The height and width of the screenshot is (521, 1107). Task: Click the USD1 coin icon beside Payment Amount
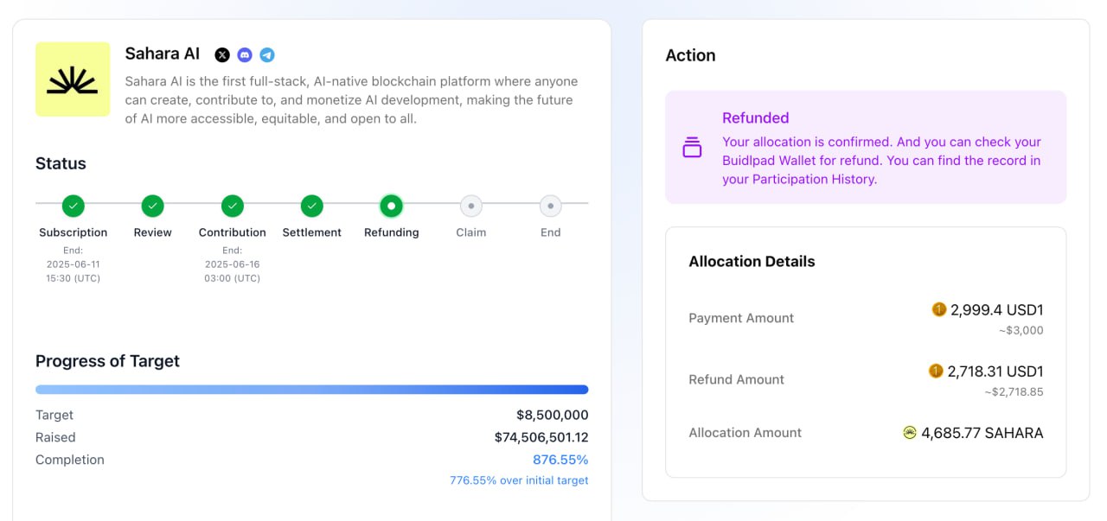tap(939, 309)
